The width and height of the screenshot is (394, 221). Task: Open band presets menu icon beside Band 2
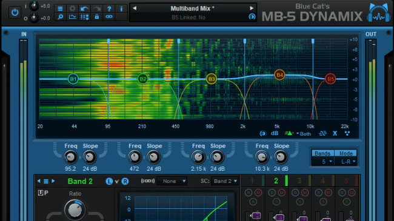click(46, 181)
